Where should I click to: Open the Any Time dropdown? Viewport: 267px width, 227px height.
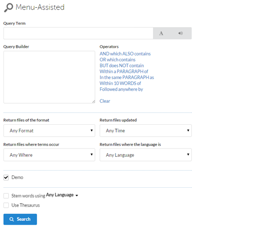(x=146, y=130)
